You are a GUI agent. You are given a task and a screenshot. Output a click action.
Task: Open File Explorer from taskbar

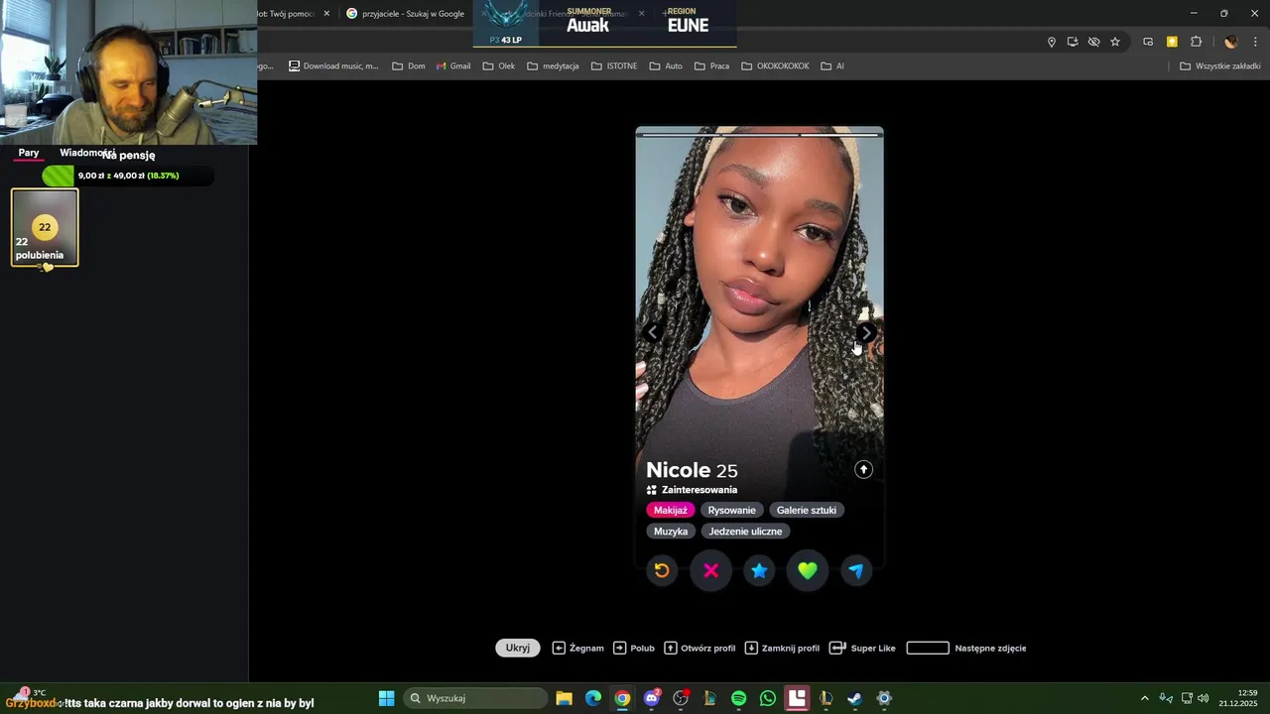[x=564, y=698]
